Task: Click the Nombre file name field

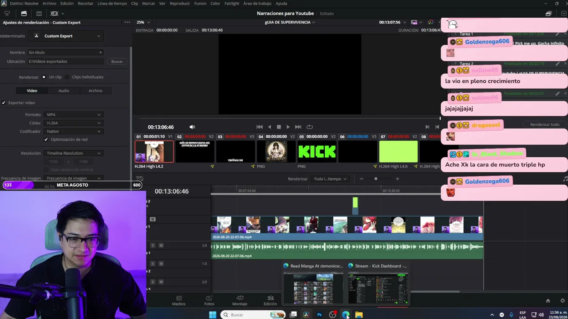Action: [65, 52]
